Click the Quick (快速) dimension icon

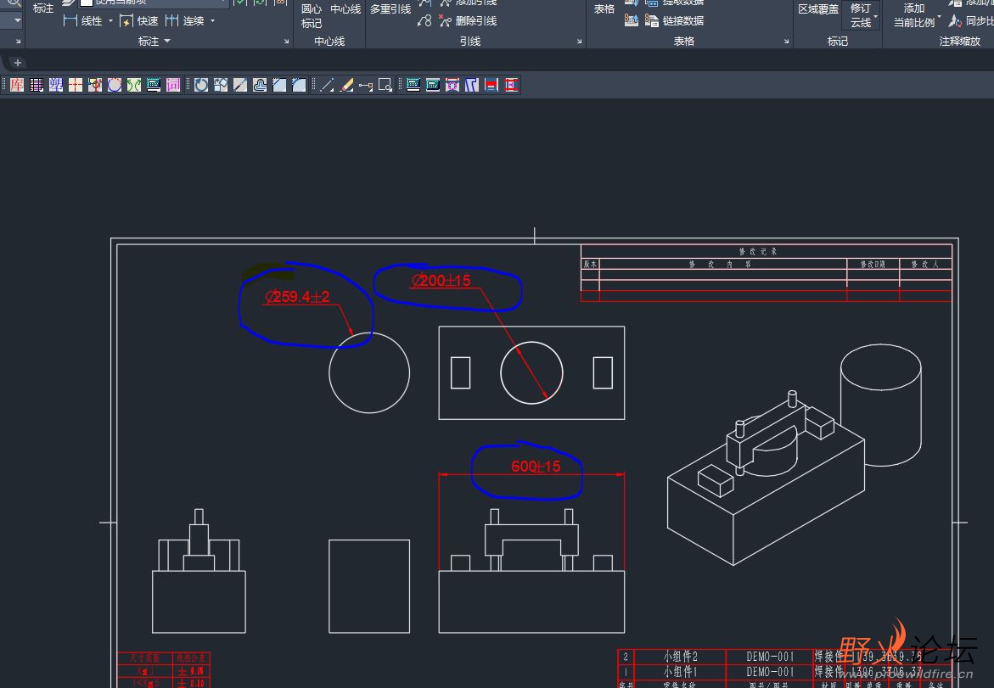(x=126, y=21)
